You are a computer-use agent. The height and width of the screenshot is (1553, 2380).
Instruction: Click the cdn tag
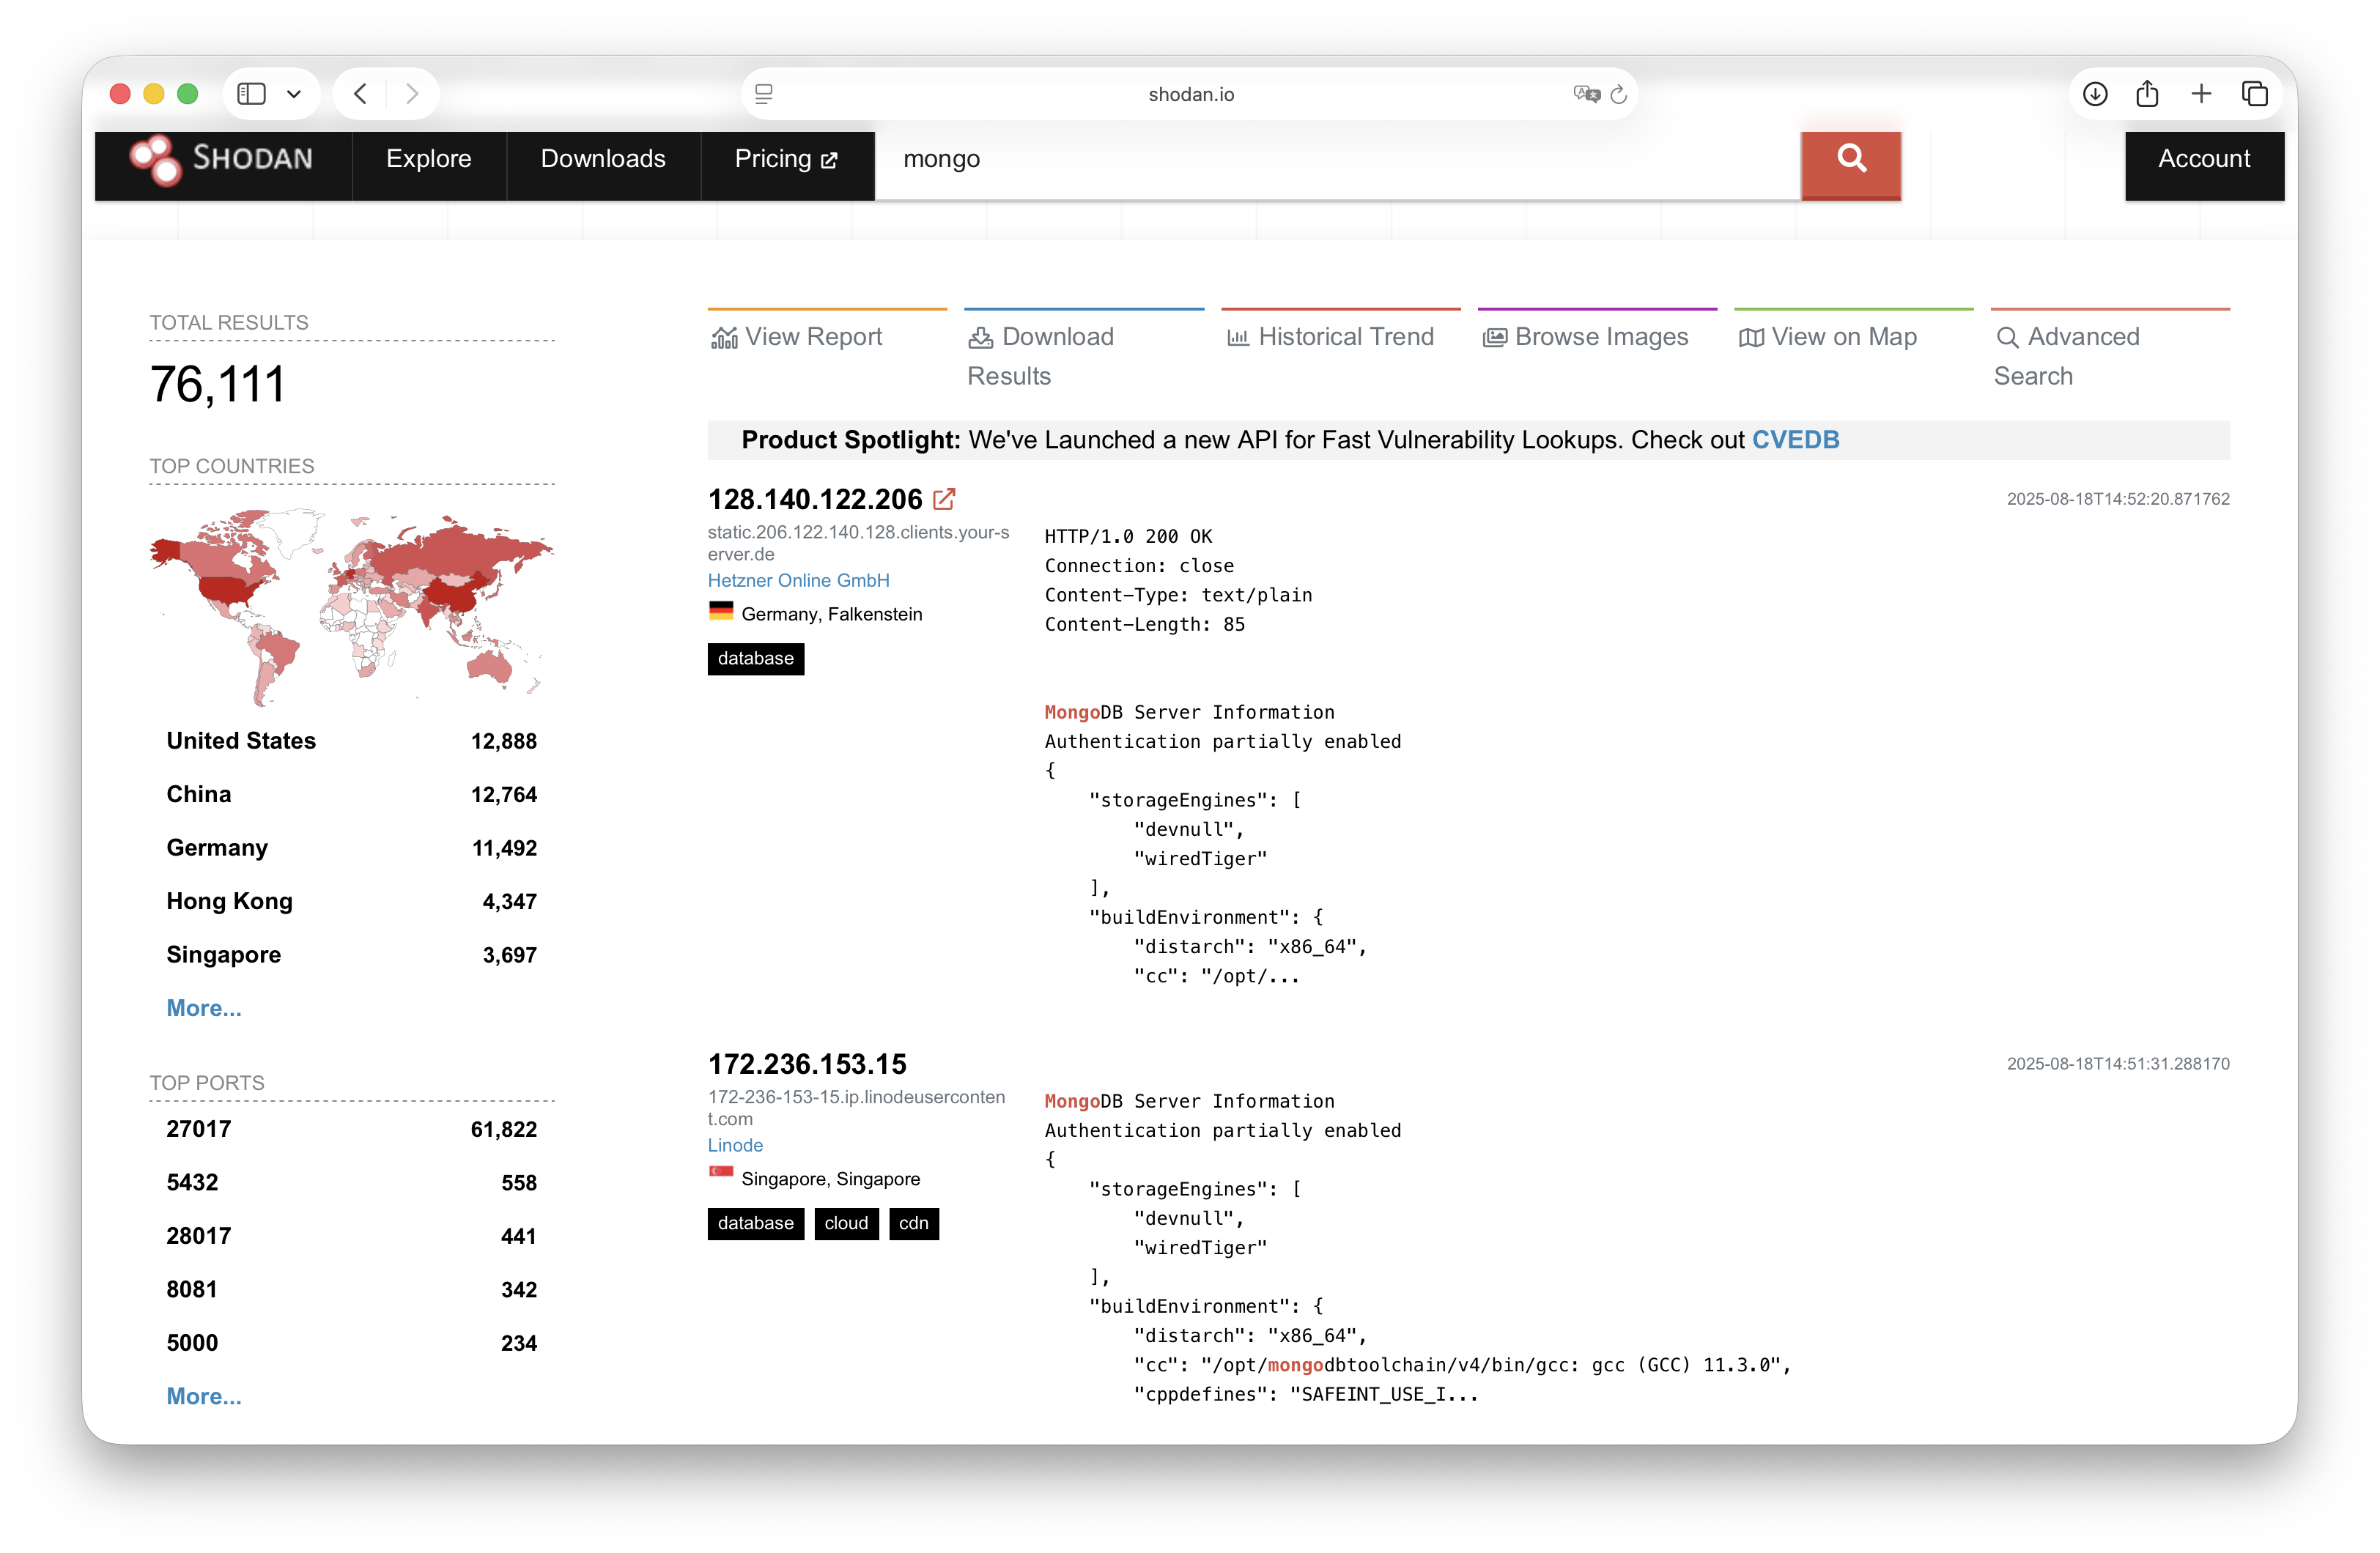[x=914, y=1223]
